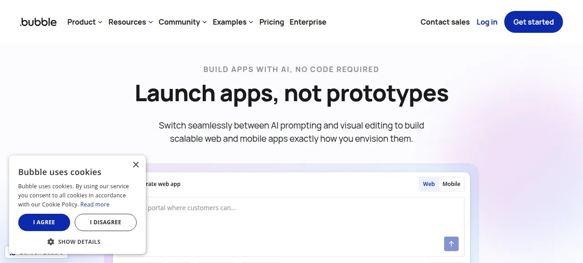Decline cookies with I Disagree button
Screen dimensions: 583x263
pos(106,222)
